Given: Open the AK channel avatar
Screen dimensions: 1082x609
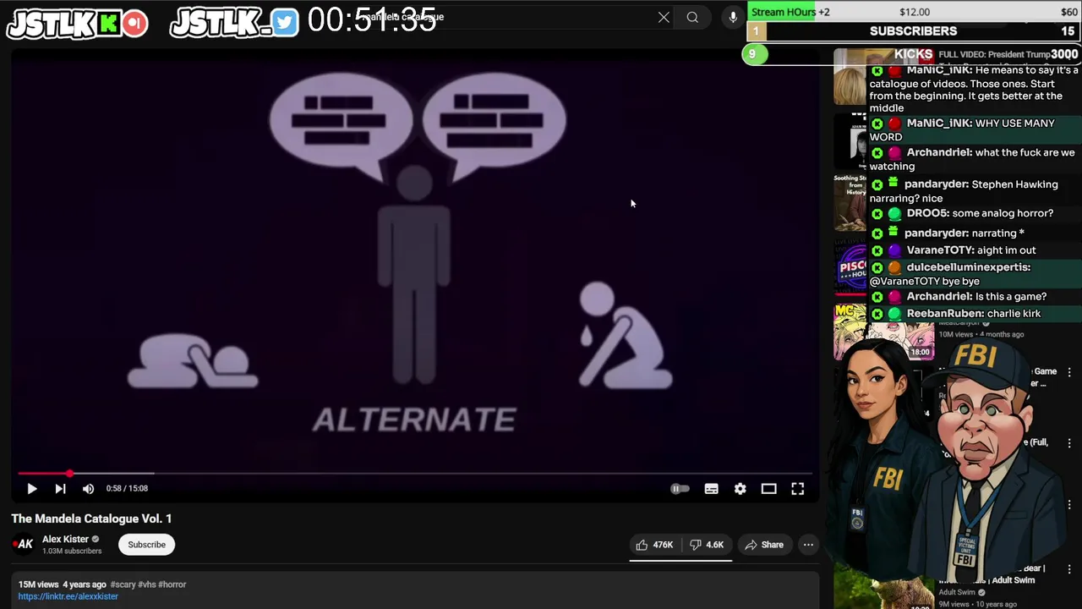Looking at the screenshot, I should pyautogui.click(x=23, y=544).
